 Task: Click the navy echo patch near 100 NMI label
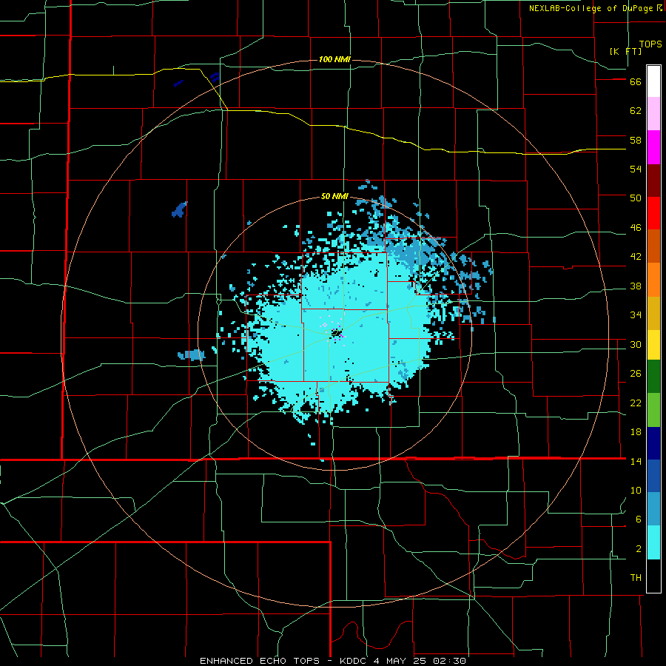[x=215, y=77]
